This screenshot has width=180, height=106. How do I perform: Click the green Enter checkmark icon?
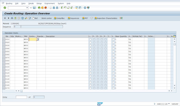(x=5, y=8)
